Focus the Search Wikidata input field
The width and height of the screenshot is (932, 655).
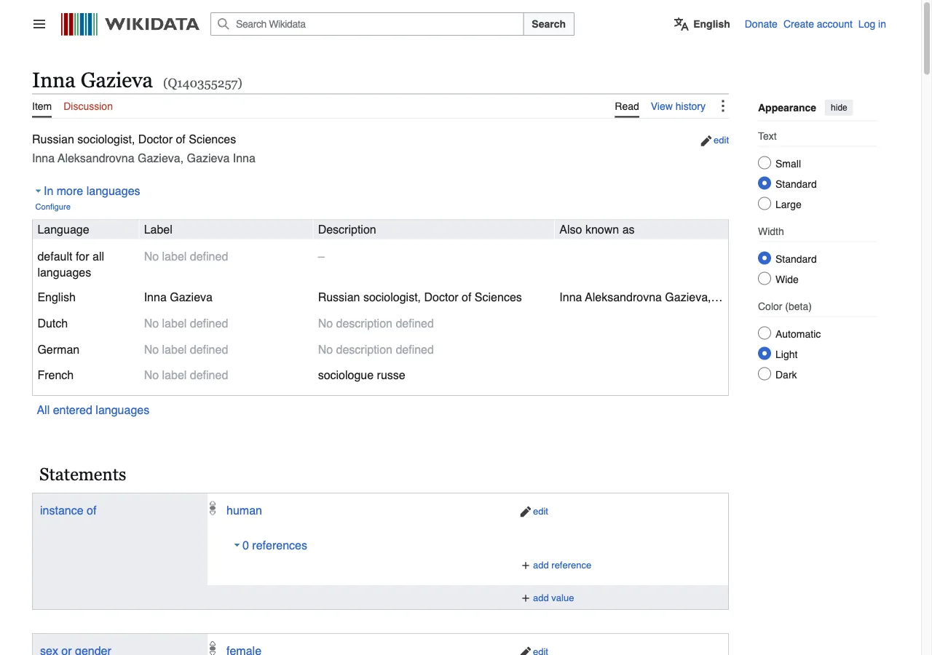coord(367,24)
